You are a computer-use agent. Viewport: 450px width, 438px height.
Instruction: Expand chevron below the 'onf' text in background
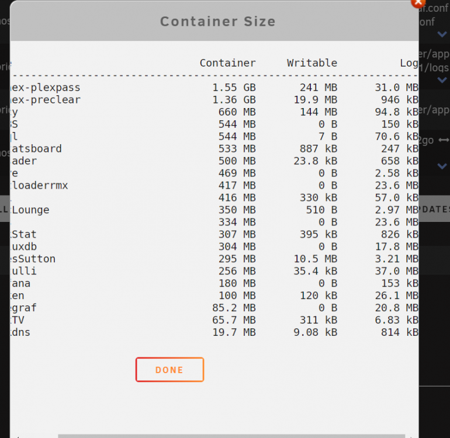tap(442, 34)
